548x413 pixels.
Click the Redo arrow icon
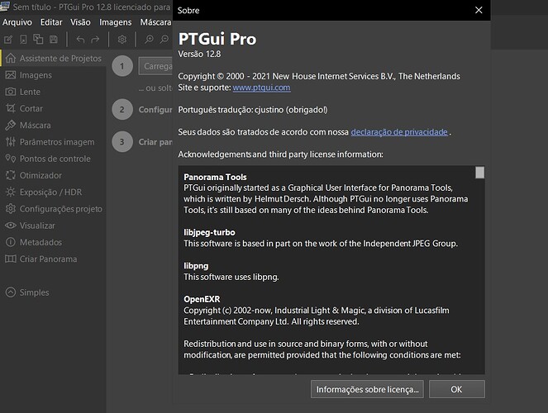tap(95, 40)
